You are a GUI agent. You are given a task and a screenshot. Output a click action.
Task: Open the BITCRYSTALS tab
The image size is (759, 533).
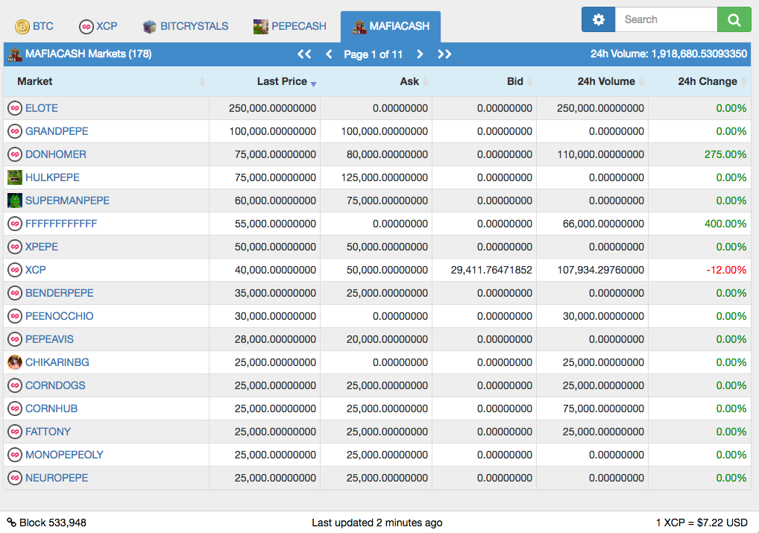(x=186, y=26)
